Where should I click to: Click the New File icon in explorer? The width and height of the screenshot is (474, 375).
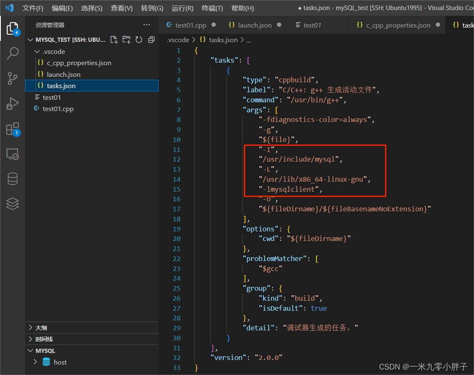(x=114, y=40)
